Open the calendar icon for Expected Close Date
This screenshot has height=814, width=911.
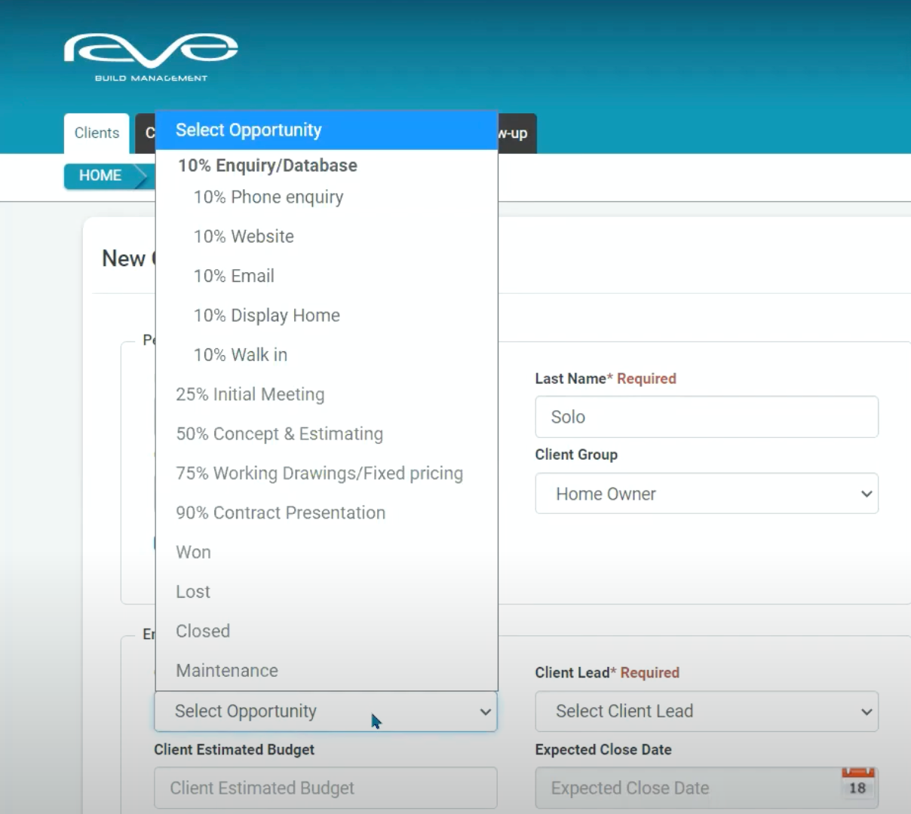tap(857, 784)
